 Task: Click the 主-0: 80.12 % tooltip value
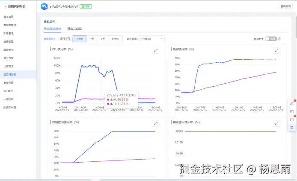118,99
